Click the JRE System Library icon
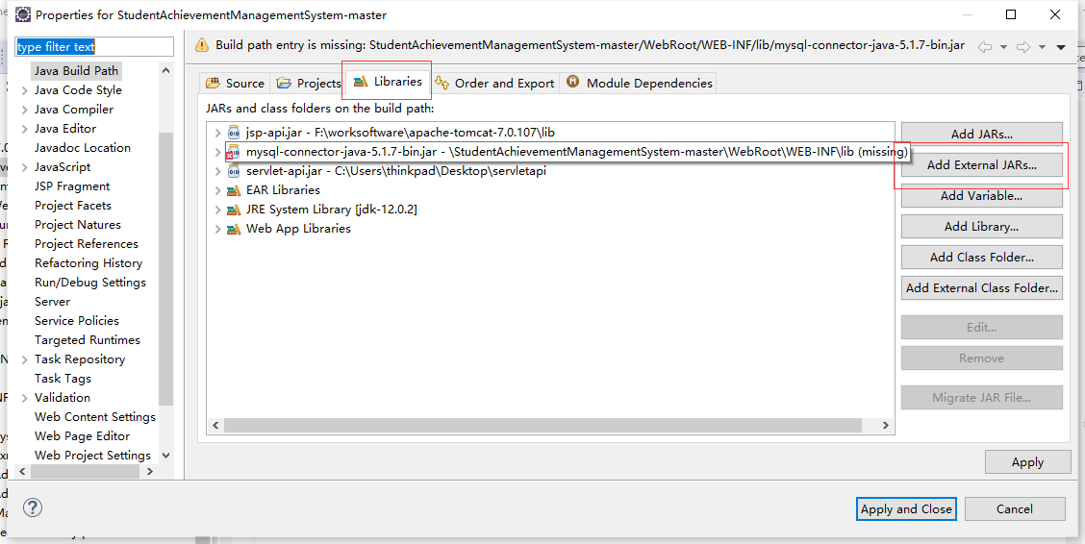This screenshot has height=544, width=1085. [x=233, y=210]
